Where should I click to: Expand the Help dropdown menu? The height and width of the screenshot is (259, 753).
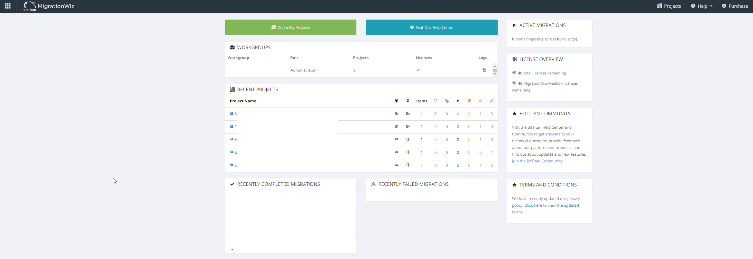702,6
